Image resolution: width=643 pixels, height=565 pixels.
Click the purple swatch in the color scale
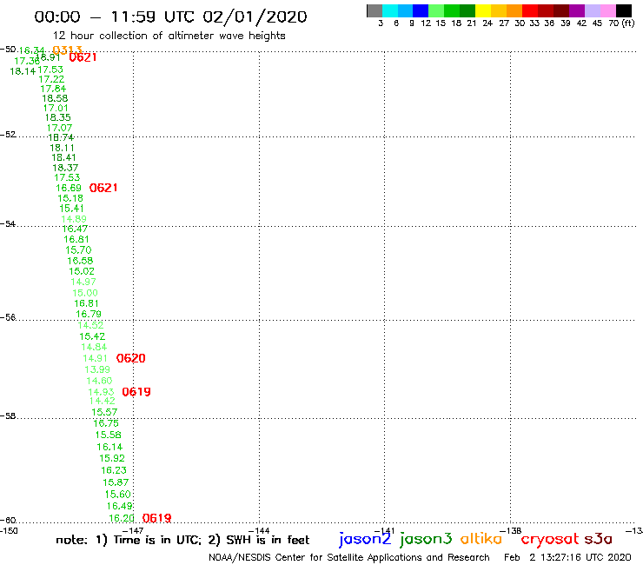[x=576, y=10]
